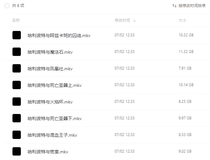Viewport: 210px width, 160px height.
Task: Click the 10.32 GB size entry
Action: [x=186, y=35]
